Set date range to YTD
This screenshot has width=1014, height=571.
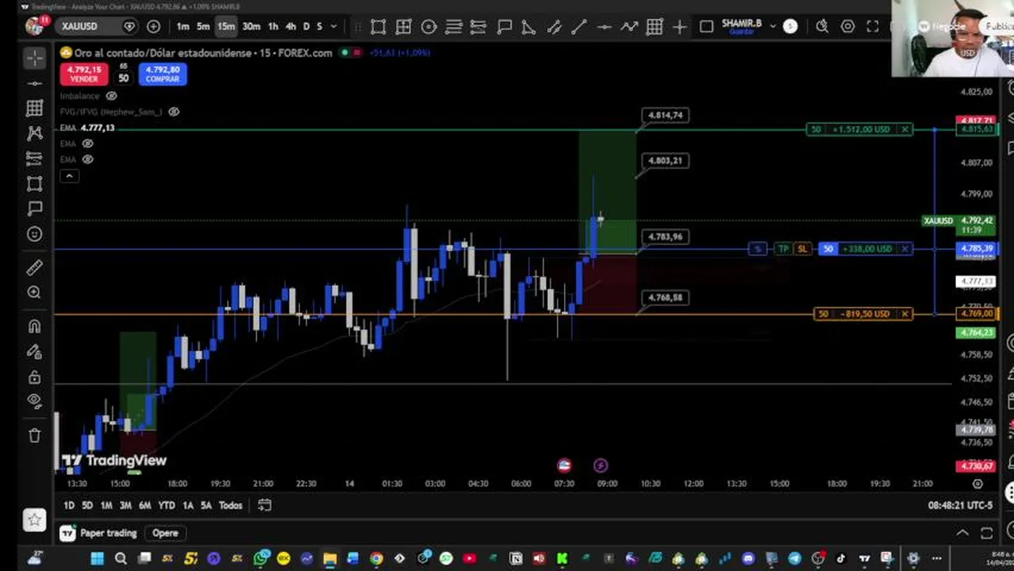pos(166,505)
